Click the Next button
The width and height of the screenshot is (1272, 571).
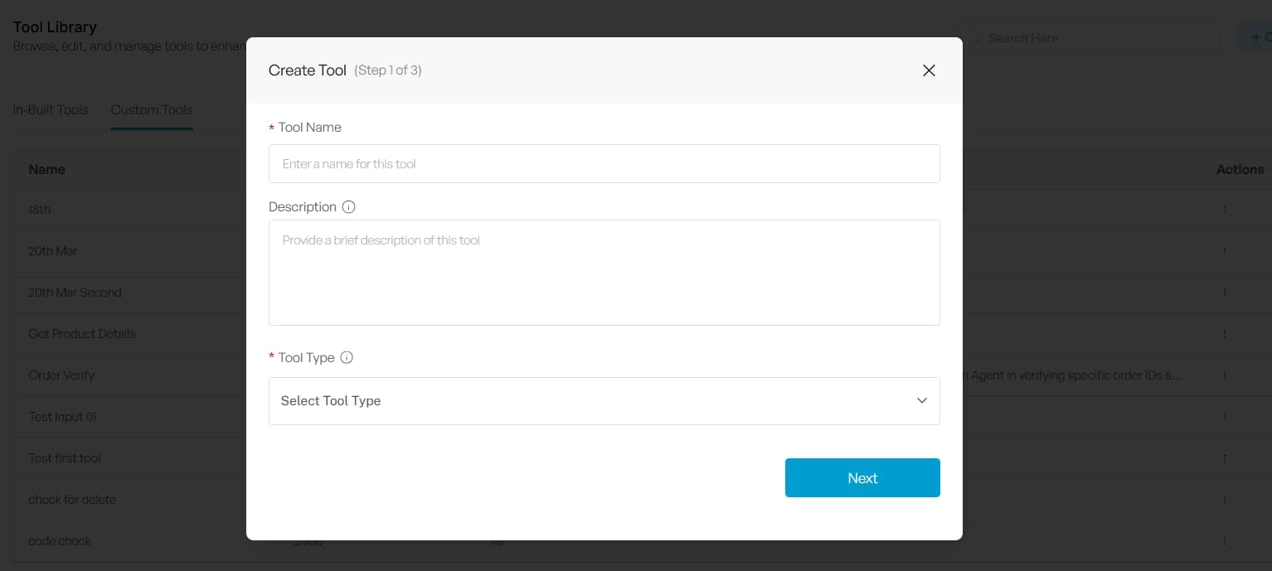[x=862, y=478]
